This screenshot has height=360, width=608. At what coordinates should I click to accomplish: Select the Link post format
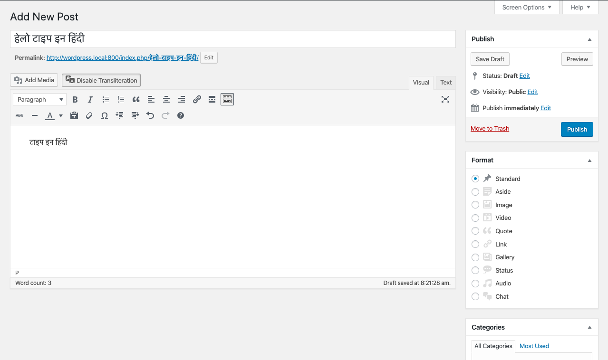click(x=475, y=244)
